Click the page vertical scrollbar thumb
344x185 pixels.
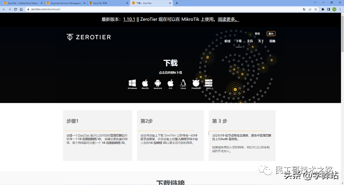(342, 33)
